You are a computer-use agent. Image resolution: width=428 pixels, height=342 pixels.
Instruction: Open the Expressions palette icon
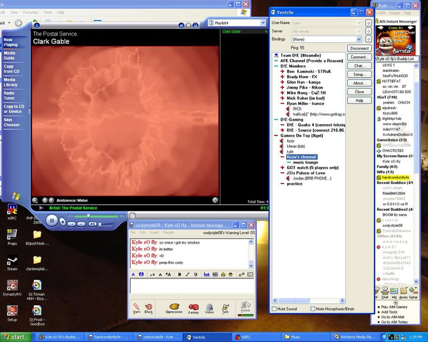(174, 307)
